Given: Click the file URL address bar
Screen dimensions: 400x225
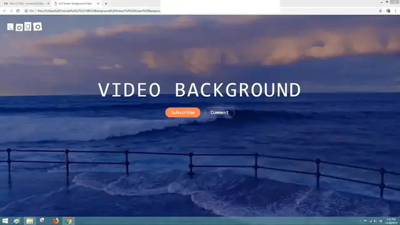Looking at the screenshot, I should click(99, 11).
